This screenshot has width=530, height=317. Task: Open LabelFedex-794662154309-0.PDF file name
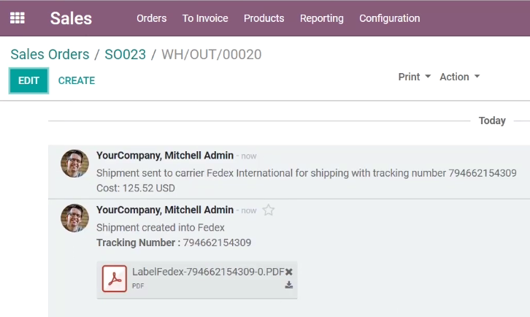pos(208,272)
